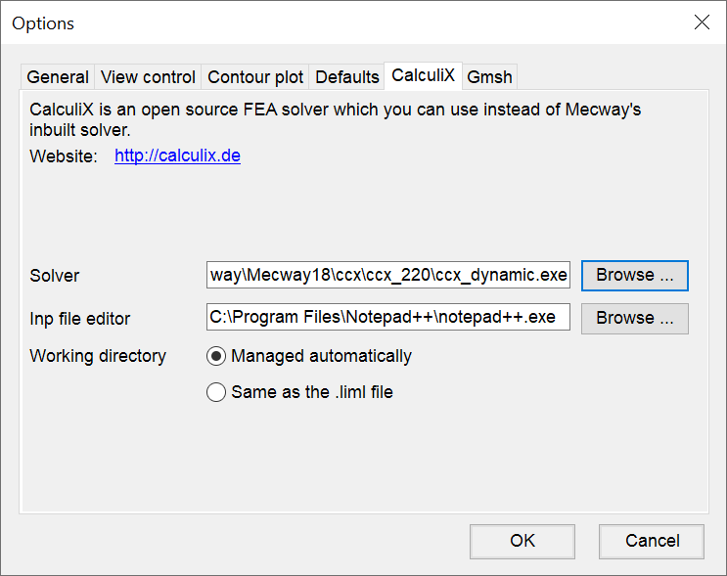Close the Options window with X

click(x=702, y=22)
